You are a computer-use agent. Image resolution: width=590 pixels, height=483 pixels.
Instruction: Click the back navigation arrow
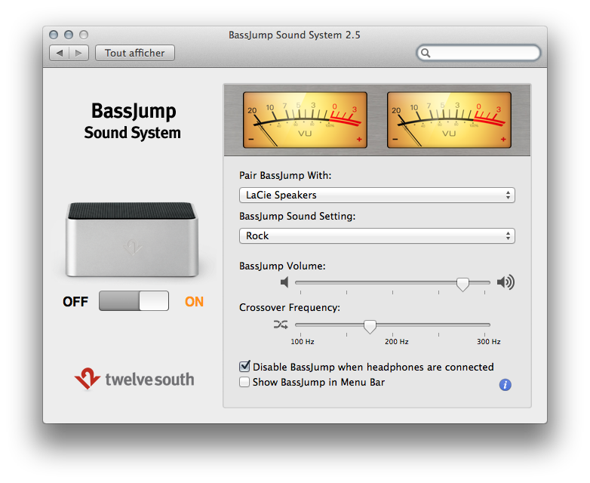pos(60,53)
